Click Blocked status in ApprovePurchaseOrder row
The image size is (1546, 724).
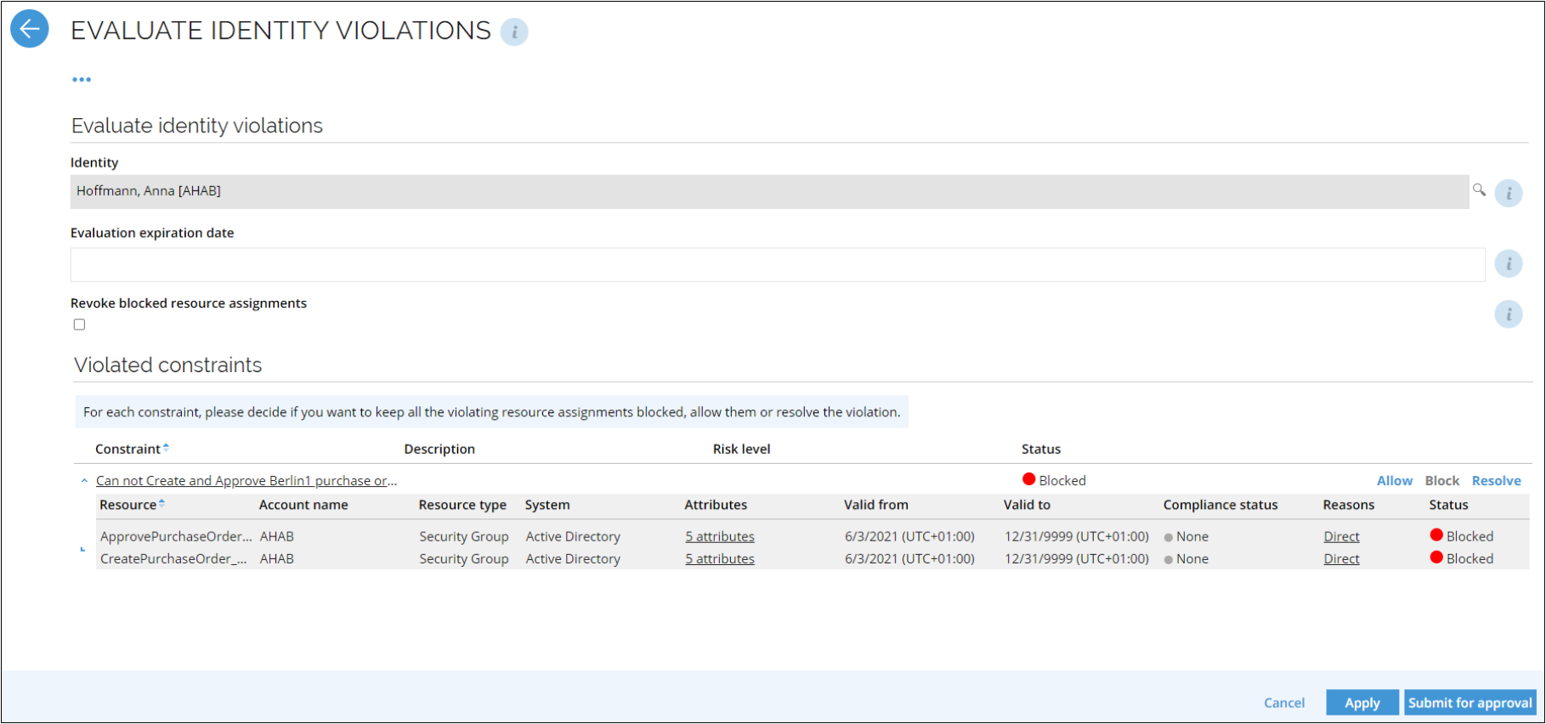click(1462, 536)
